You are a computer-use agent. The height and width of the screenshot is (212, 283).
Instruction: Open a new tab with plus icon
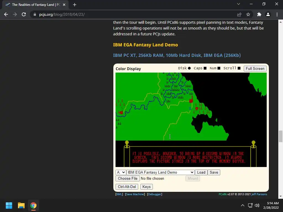75,5
